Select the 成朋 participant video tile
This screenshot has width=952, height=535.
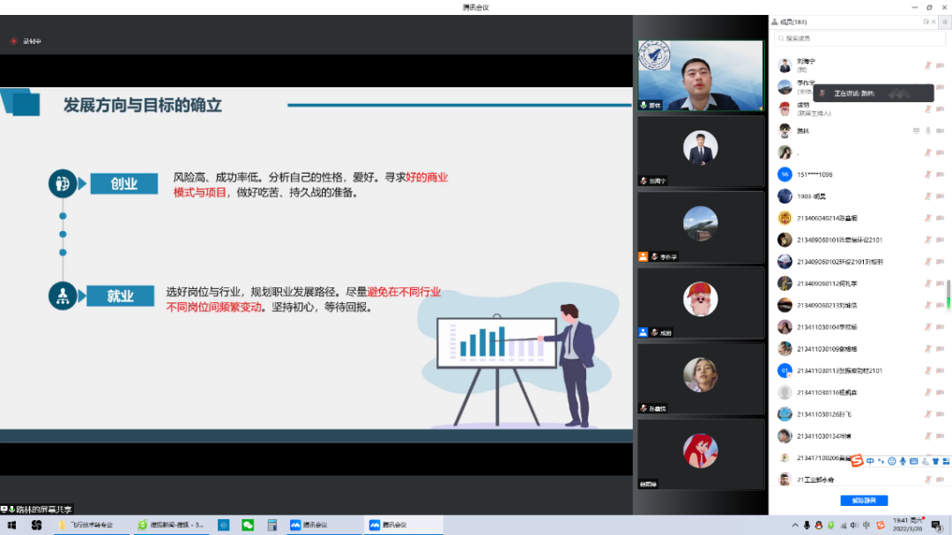tap(700, 302)
